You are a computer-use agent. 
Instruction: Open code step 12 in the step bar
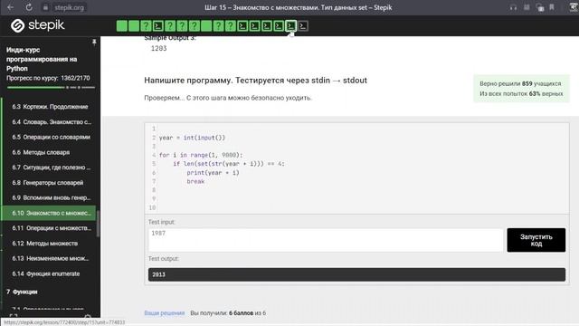[254, 26]
